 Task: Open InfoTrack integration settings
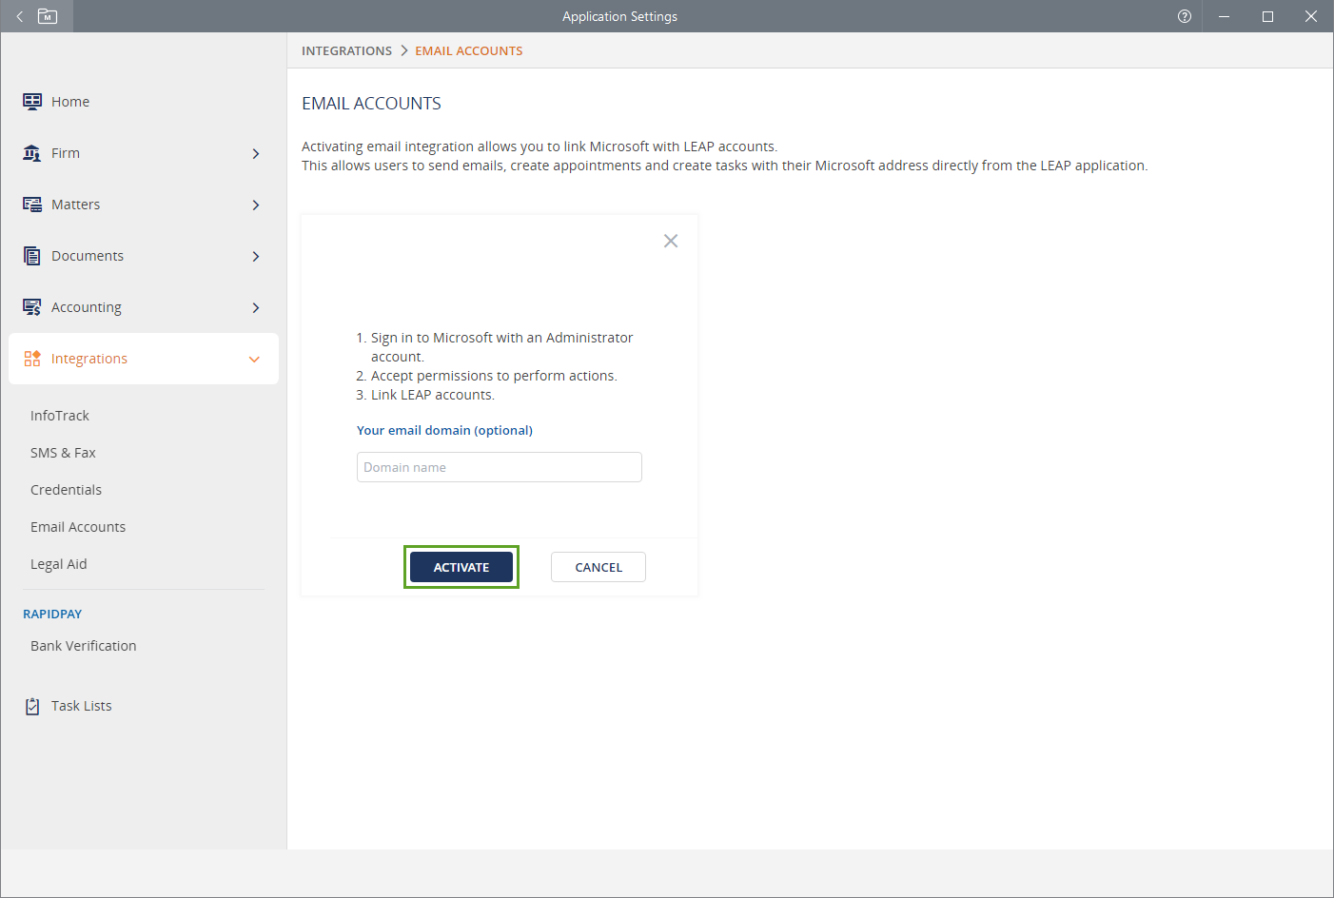[x=60, y=416]
